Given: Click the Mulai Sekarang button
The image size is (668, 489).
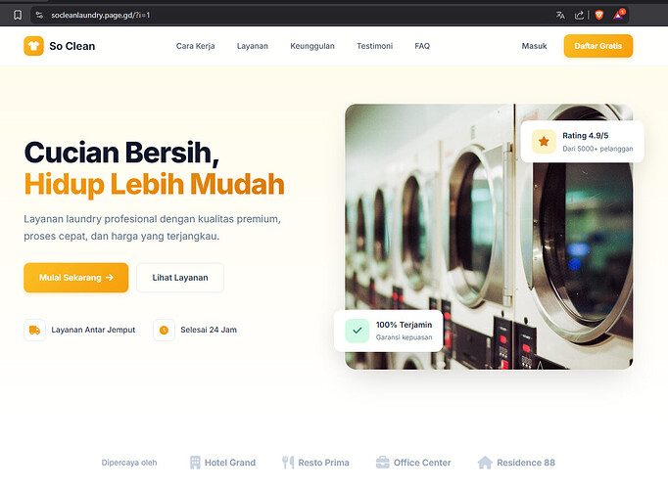Looking at the screenshot, I should pyautogui.click(x=75, y=278).
